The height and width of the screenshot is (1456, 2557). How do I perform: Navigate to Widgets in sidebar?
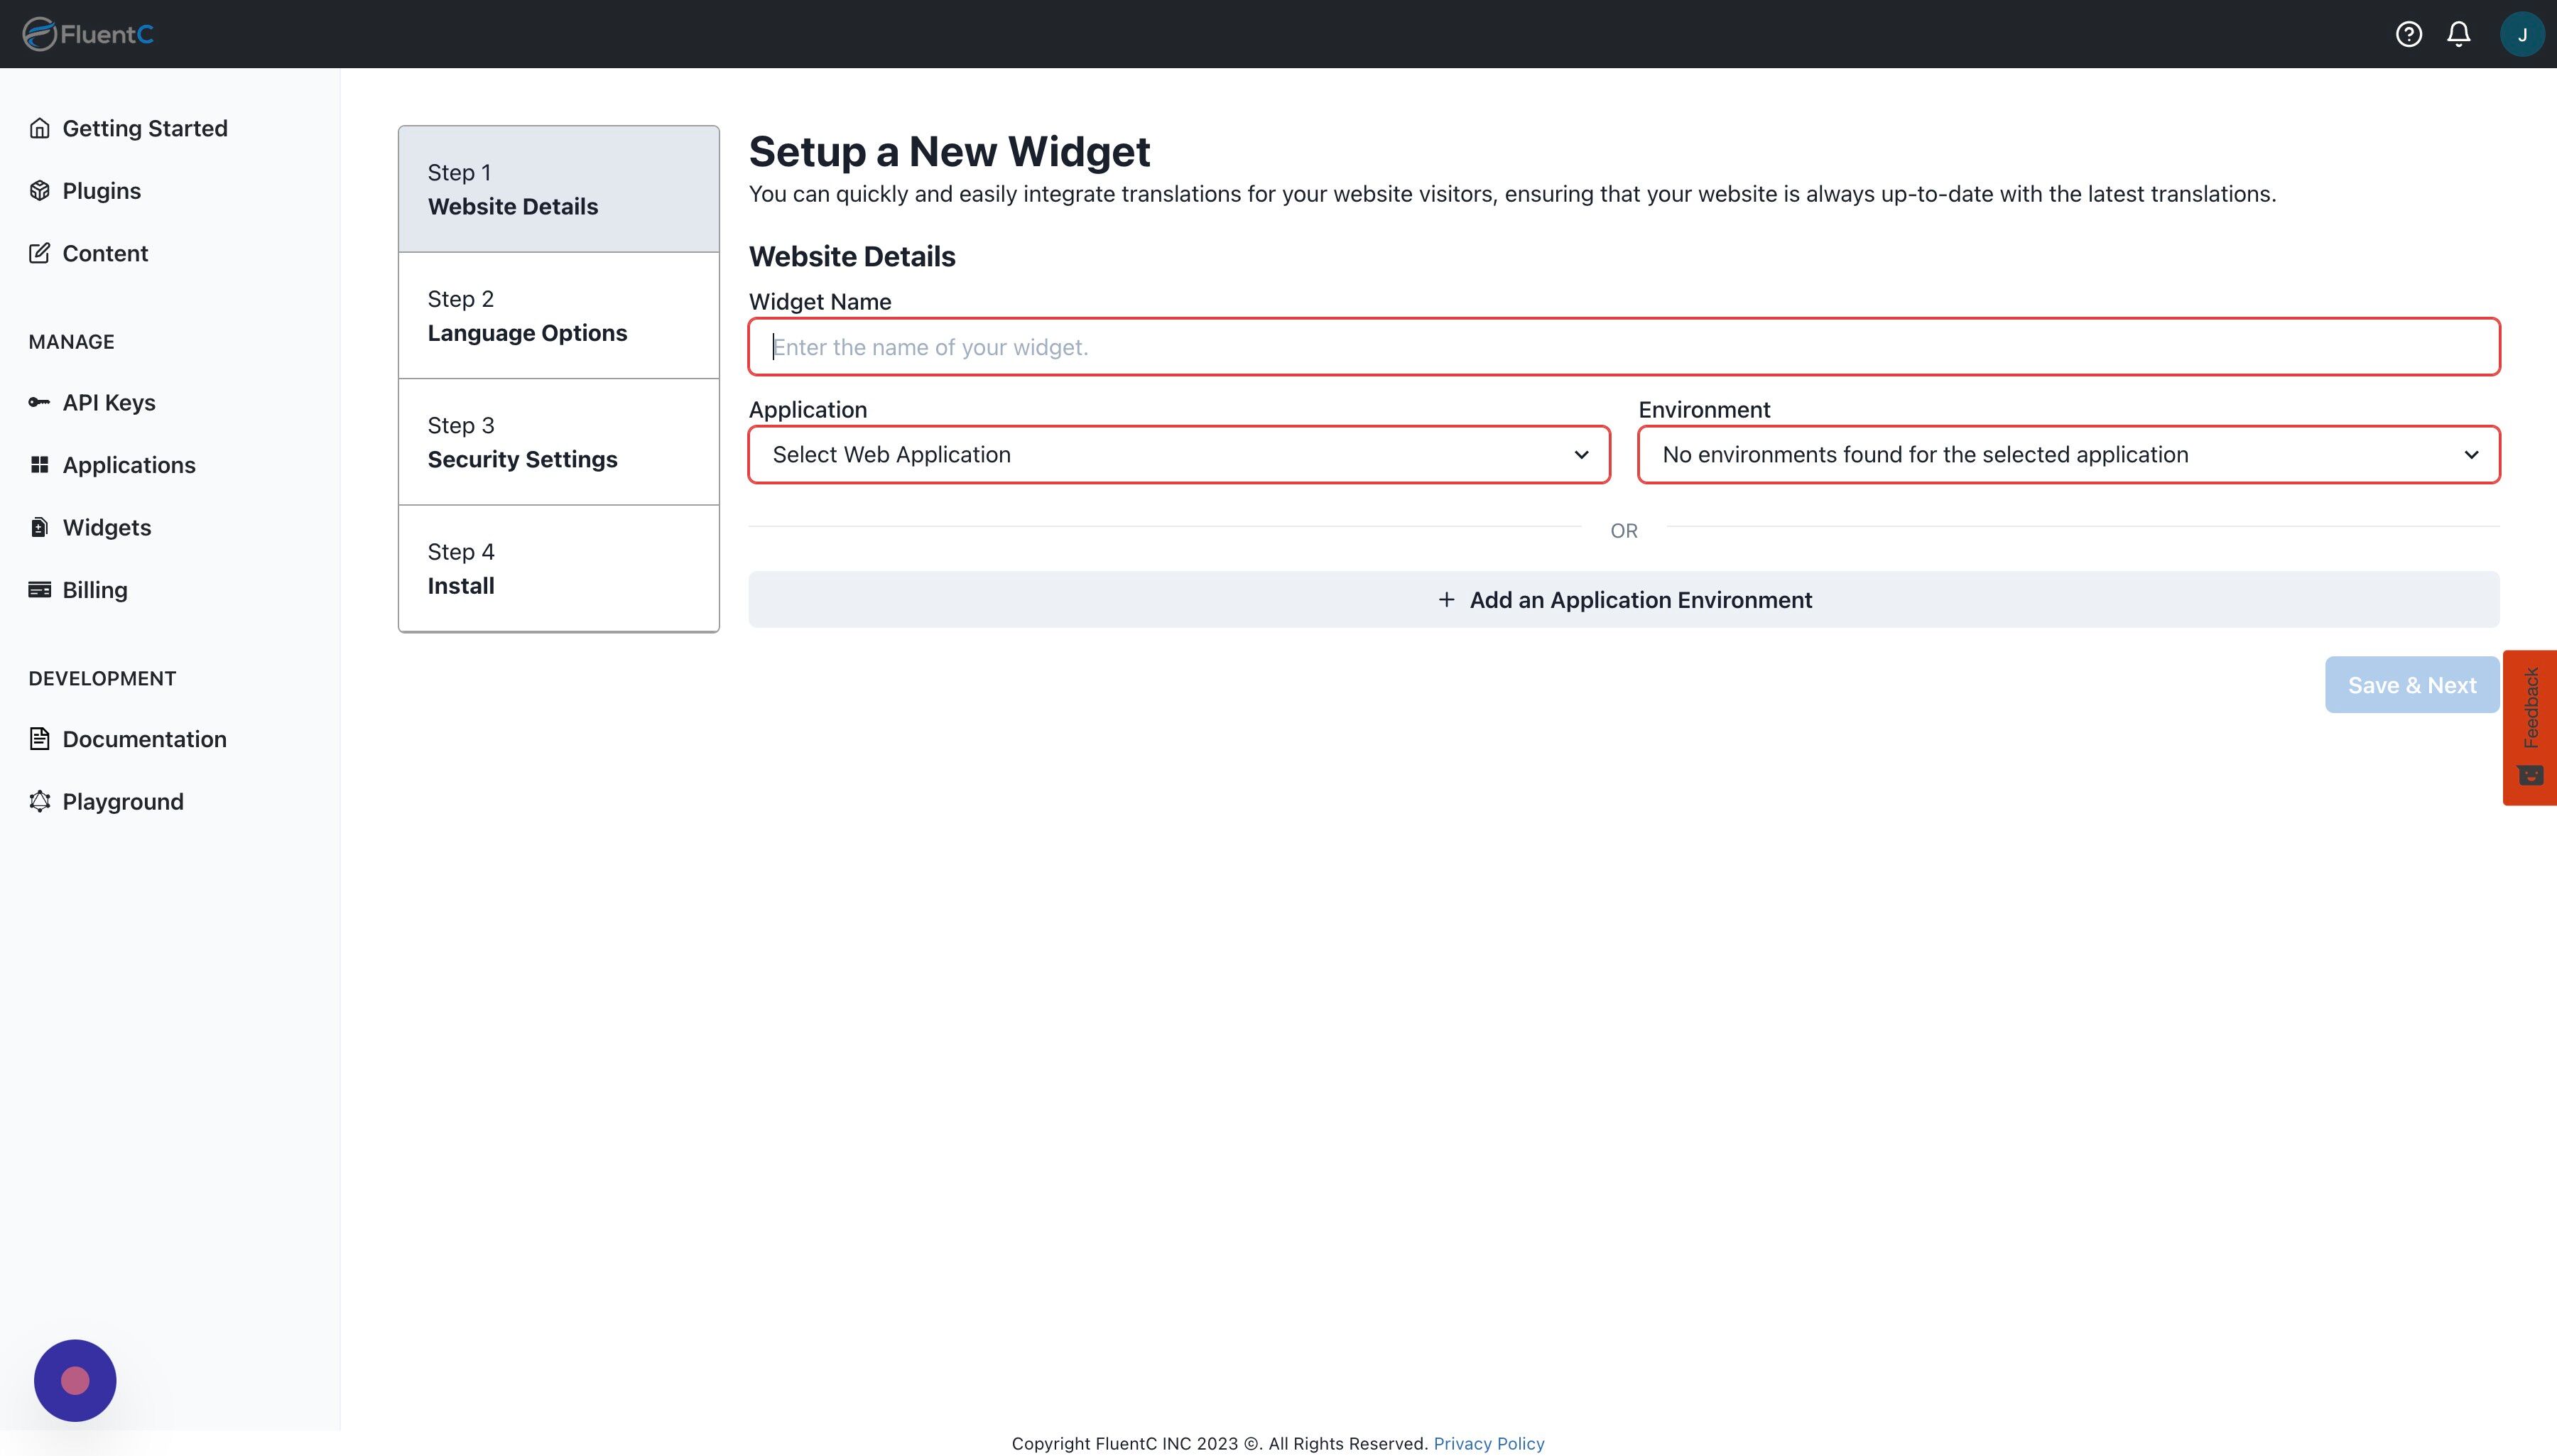point(106,527)
